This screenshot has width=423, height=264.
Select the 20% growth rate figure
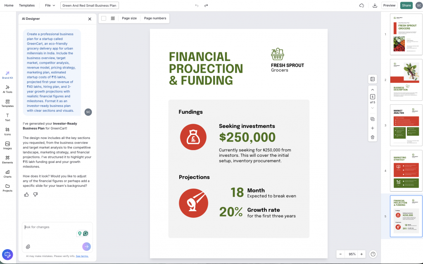231,212
